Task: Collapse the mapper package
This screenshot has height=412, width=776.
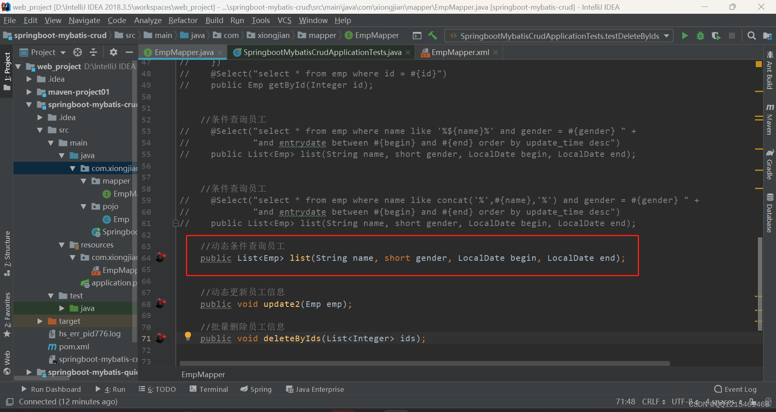Action: [83, 181]
